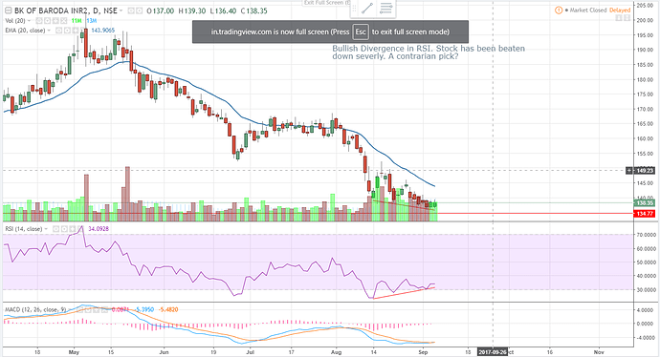Click the Exit Full Screen button
The image size is (660, 357).
(327, 3)
